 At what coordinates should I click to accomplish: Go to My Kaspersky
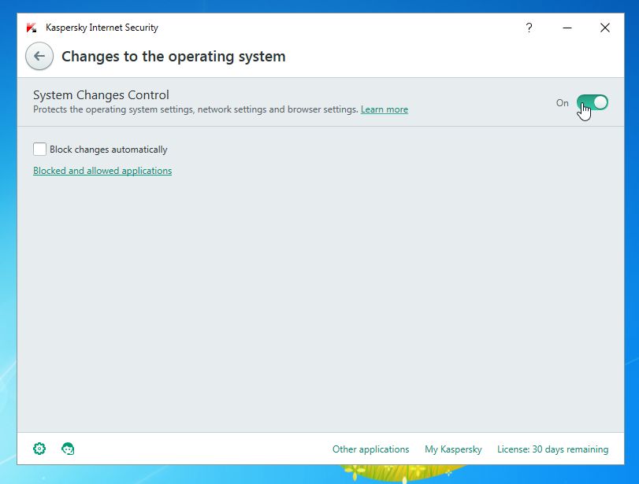point(453,449)
